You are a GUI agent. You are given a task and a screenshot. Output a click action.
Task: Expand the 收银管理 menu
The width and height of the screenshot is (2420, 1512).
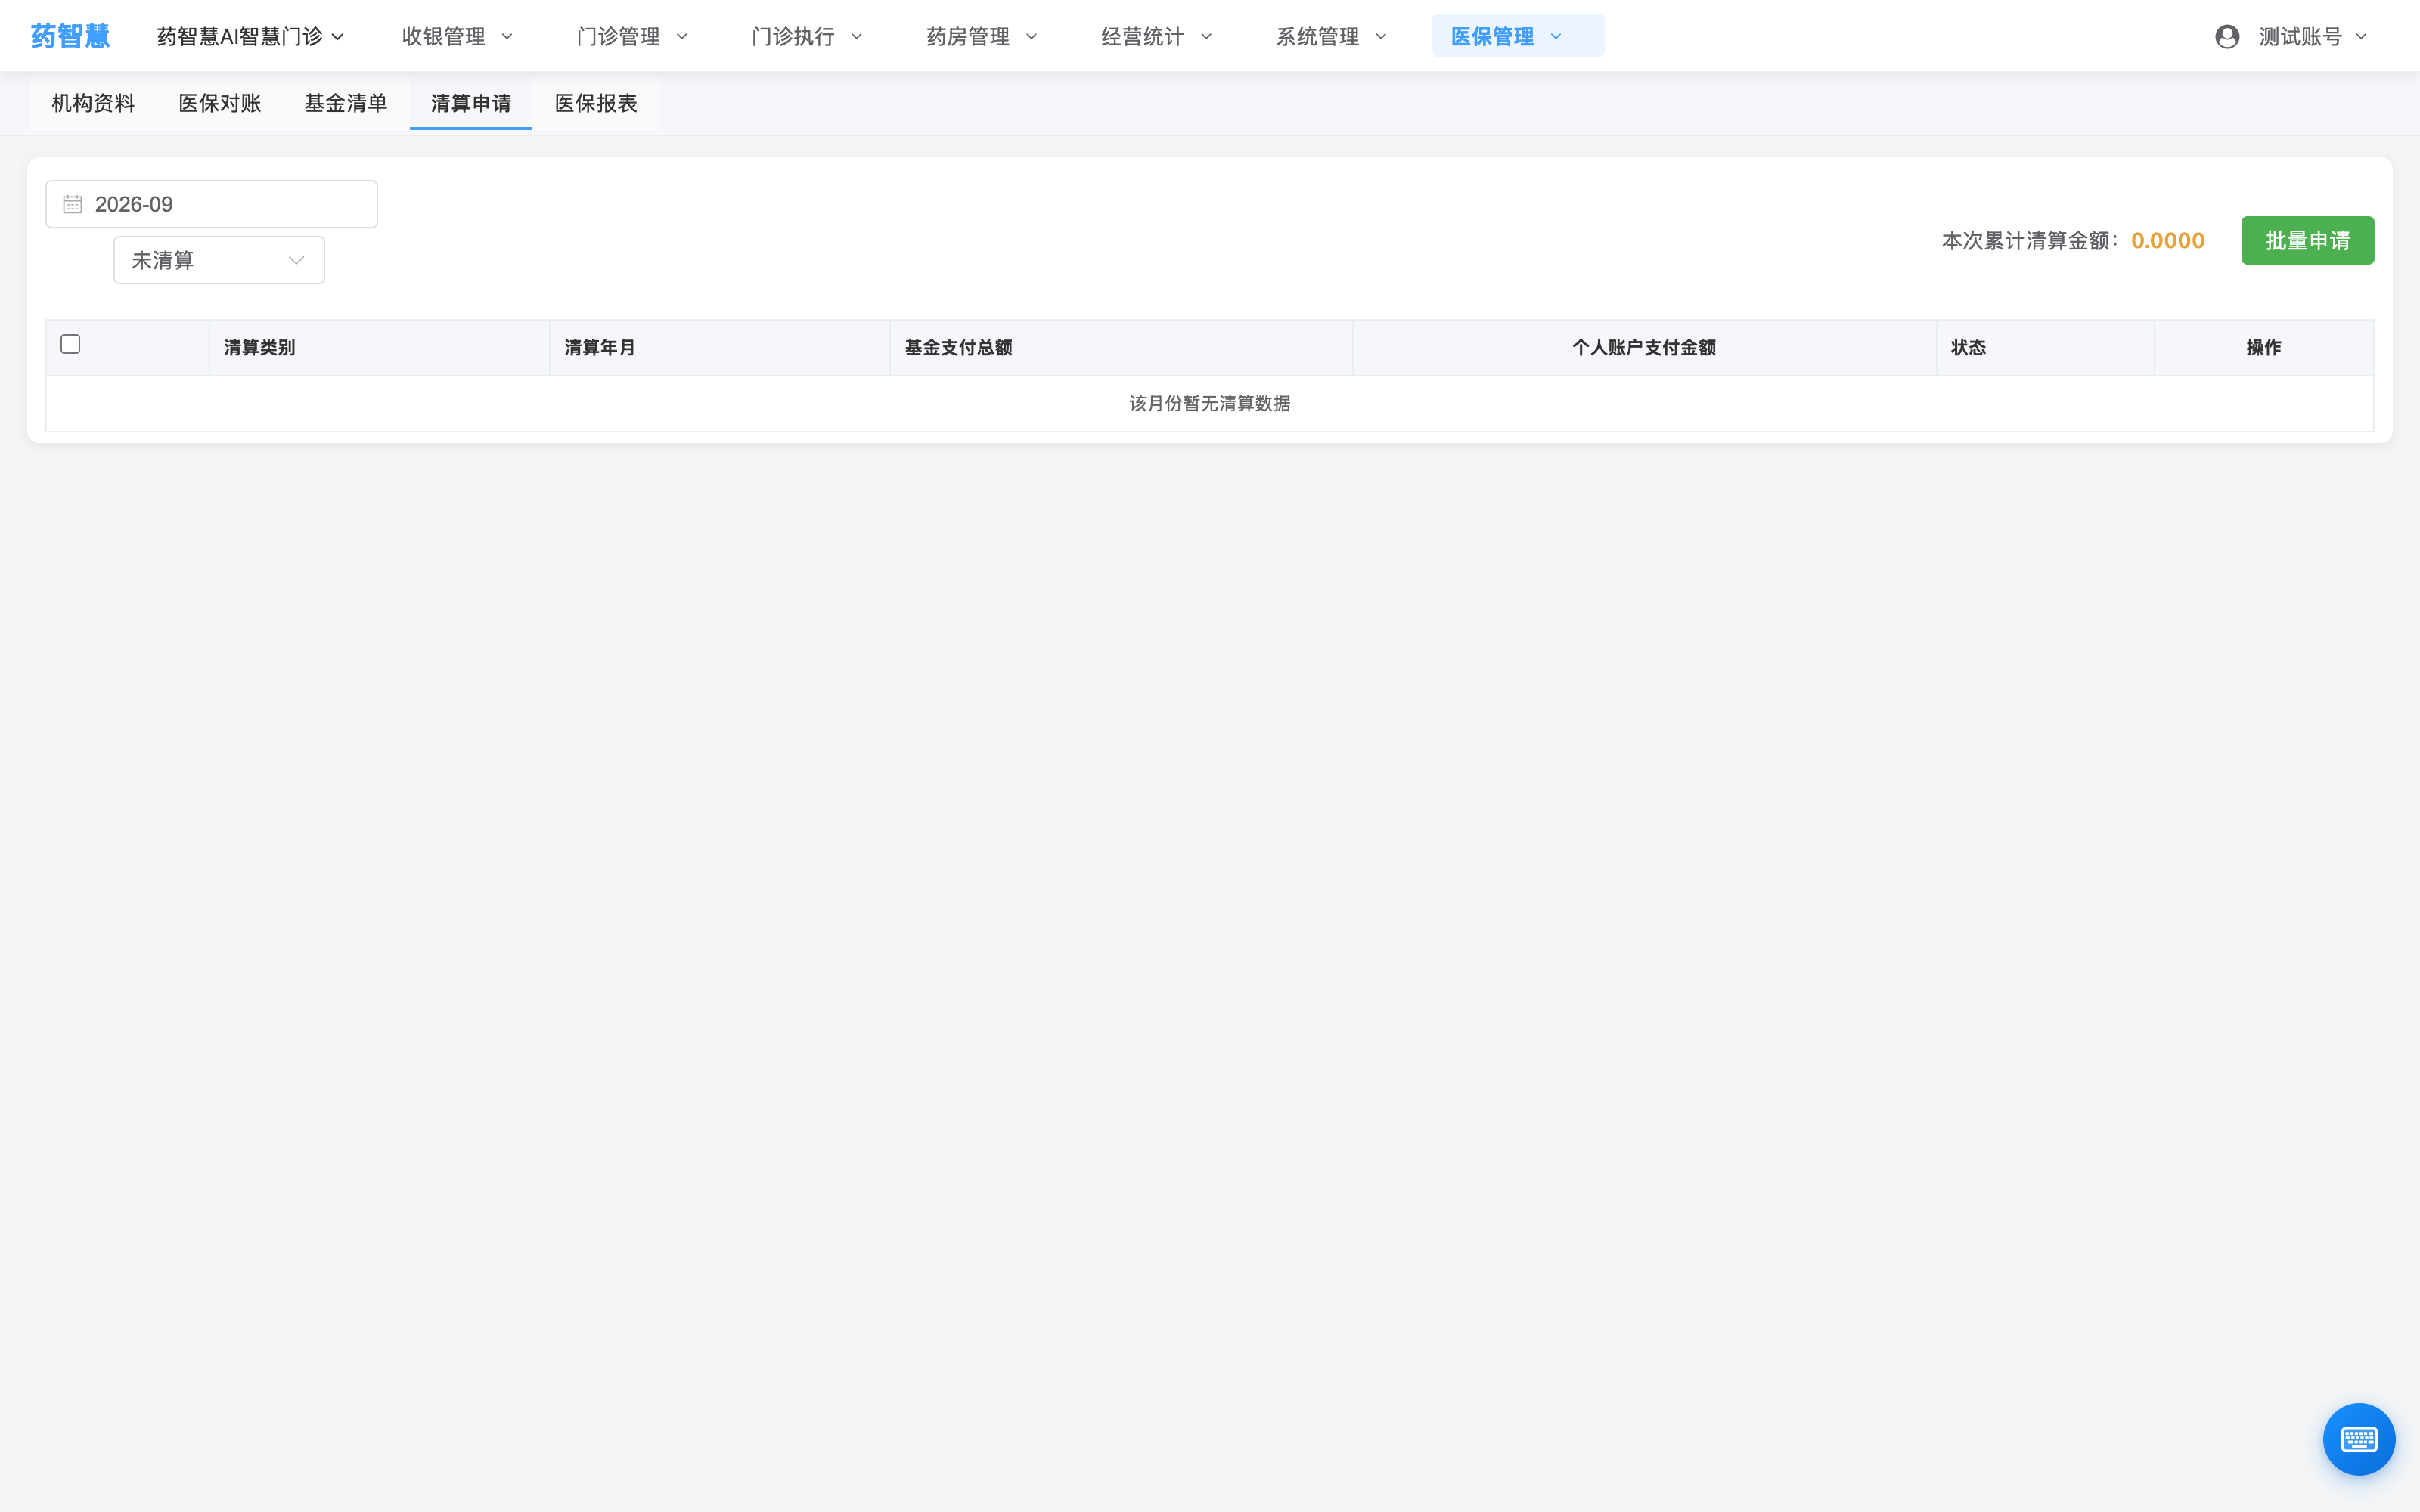pyautogui.click(x=457, y=37)
